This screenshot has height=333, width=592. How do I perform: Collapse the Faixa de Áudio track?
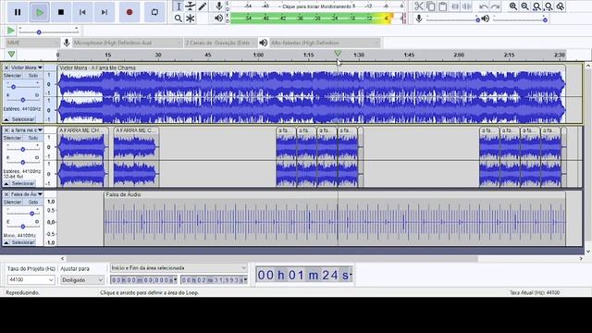coord(6,242)
